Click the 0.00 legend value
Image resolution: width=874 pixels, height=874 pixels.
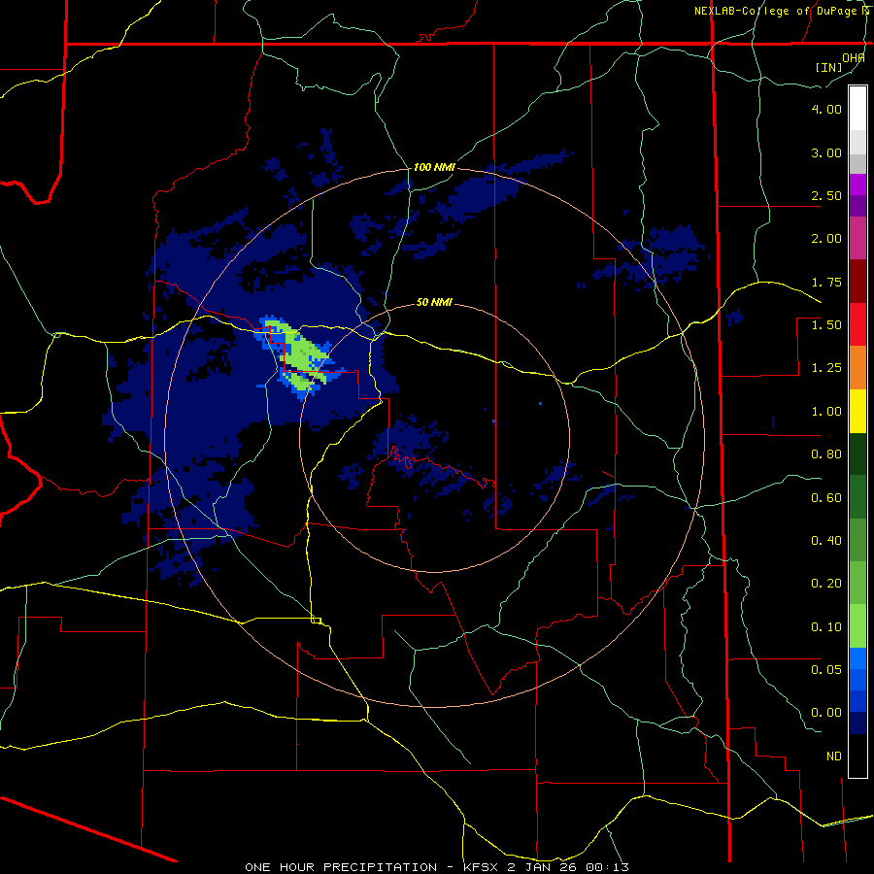pos(826,713)
